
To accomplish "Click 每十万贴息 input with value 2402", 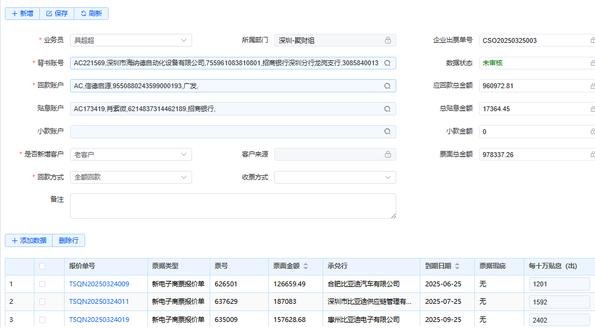I will tap(559, 320).
